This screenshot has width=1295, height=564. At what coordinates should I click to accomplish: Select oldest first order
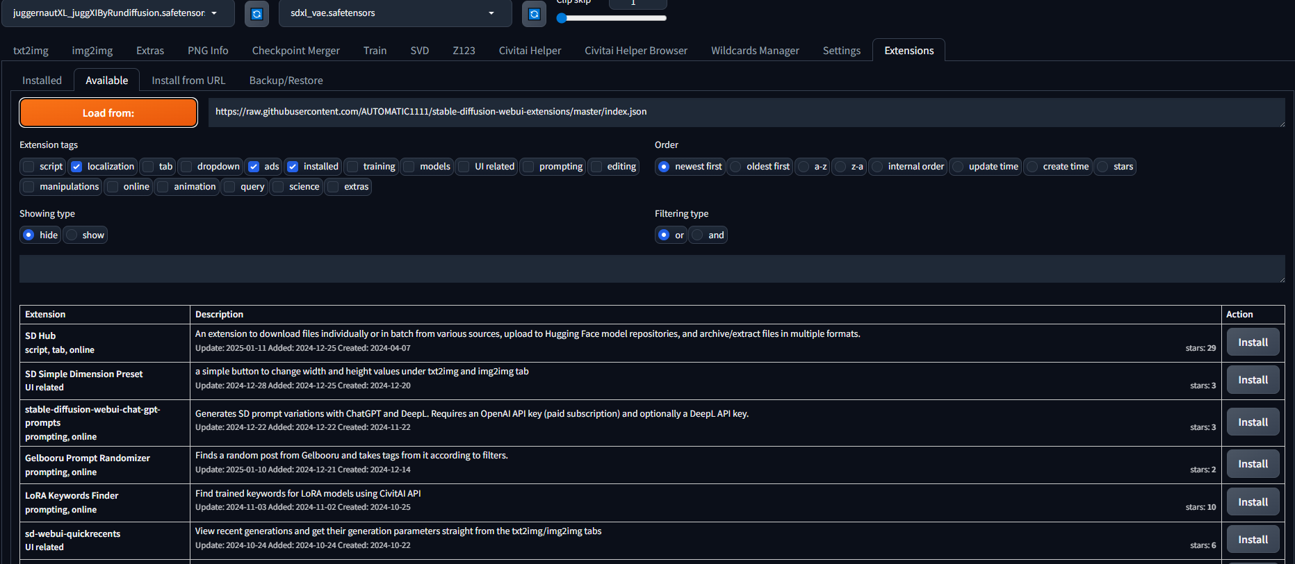point(735,167)
